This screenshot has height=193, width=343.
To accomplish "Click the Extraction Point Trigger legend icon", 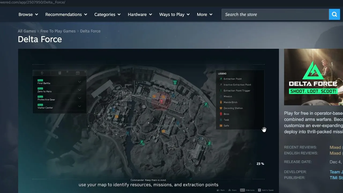I will [221, 91].
